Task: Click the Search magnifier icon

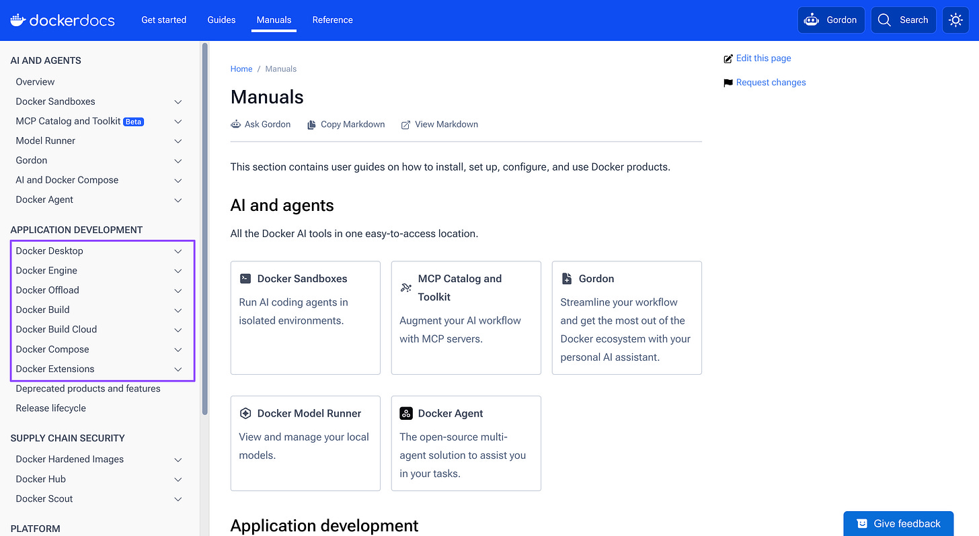Action: [885, 20]
